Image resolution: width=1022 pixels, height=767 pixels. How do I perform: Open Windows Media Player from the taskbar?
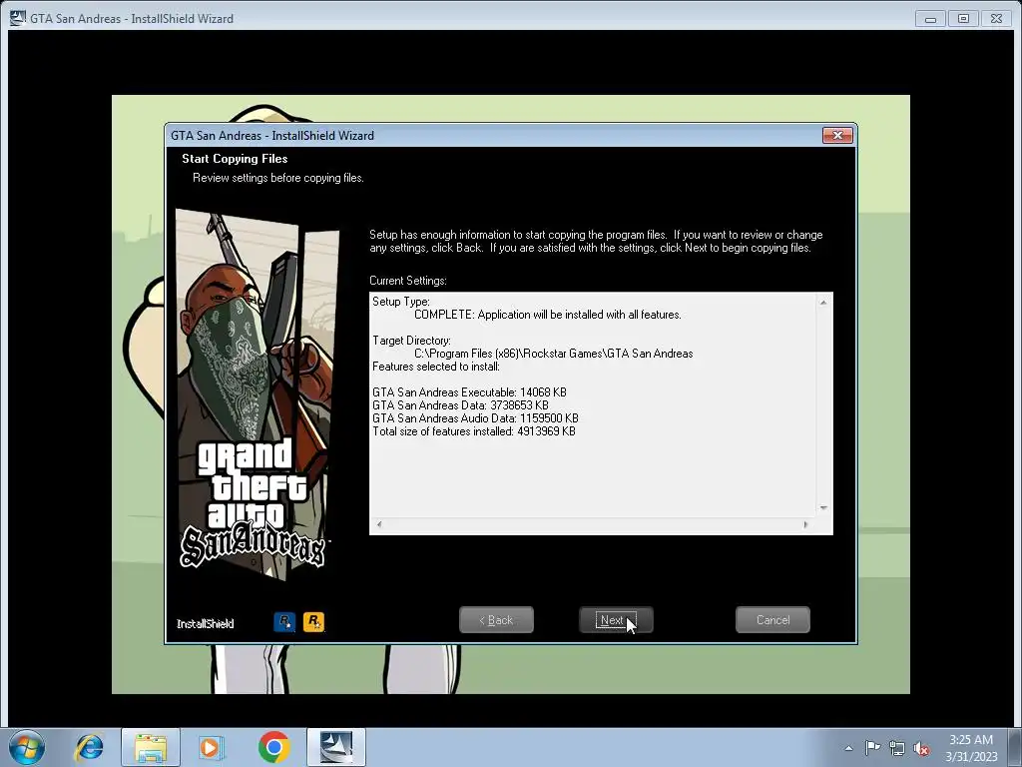coord(211,747)
